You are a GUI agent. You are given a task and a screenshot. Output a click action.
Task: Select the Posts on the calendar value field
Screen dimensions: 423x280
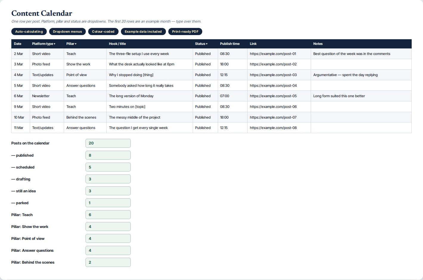(x=108, y=143)
